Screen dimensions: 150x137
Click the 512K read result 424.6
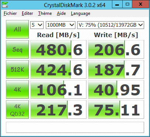[58, 69]
